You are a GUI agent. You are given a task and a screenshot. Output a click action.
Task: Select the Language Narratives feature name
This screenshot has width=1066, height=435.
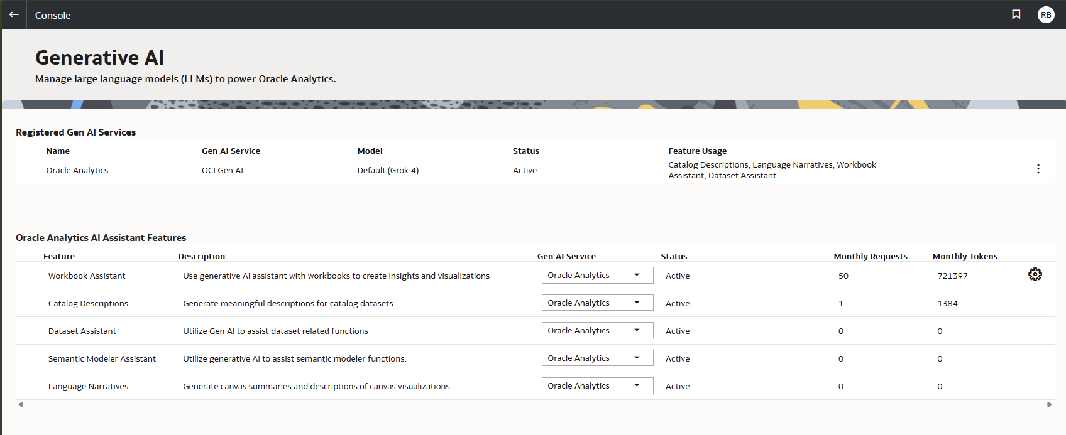coord(88,387)
